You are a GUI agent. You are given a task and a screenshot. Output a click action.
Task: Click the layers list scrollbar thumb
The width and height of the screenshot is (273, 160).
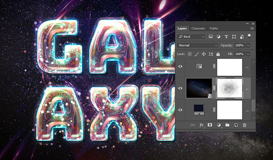point(253,105)
